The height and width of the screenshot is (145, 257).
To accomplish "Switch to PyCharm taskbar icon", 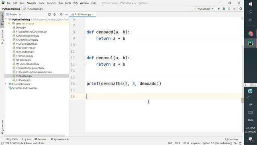I will click(251, 43).
